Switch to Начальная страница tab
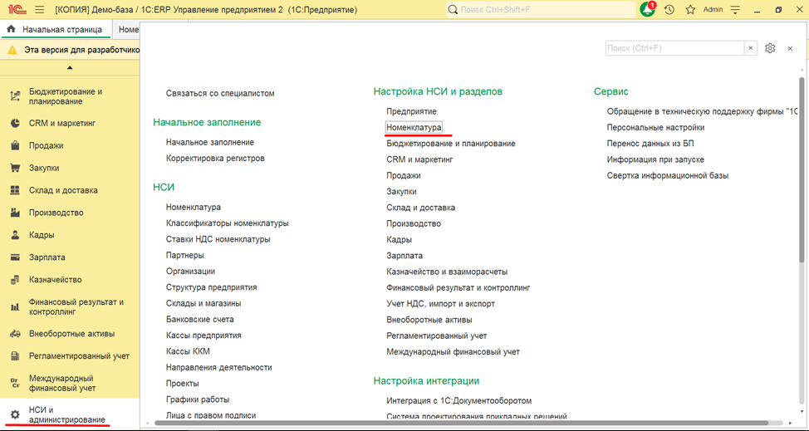 pyautogui.click(x=56, y=29)
